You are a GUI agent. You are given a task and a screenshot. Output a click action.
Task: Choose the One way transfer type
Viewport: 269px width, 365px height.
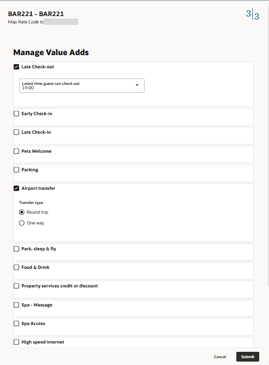pyautogui.click(x=21, y=223)
